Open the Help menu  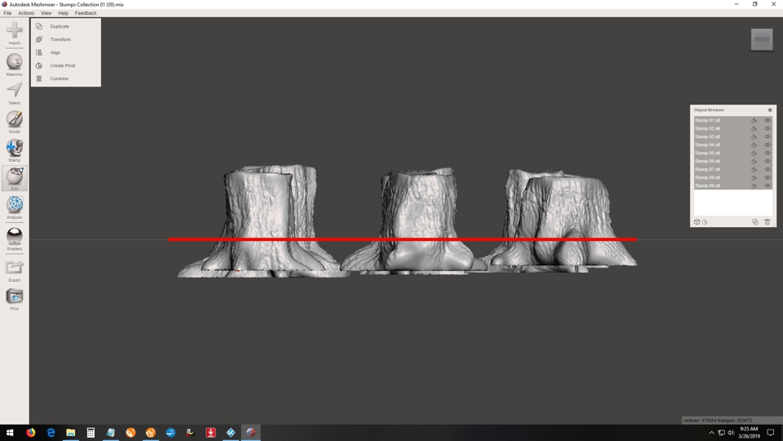point(63,13)
